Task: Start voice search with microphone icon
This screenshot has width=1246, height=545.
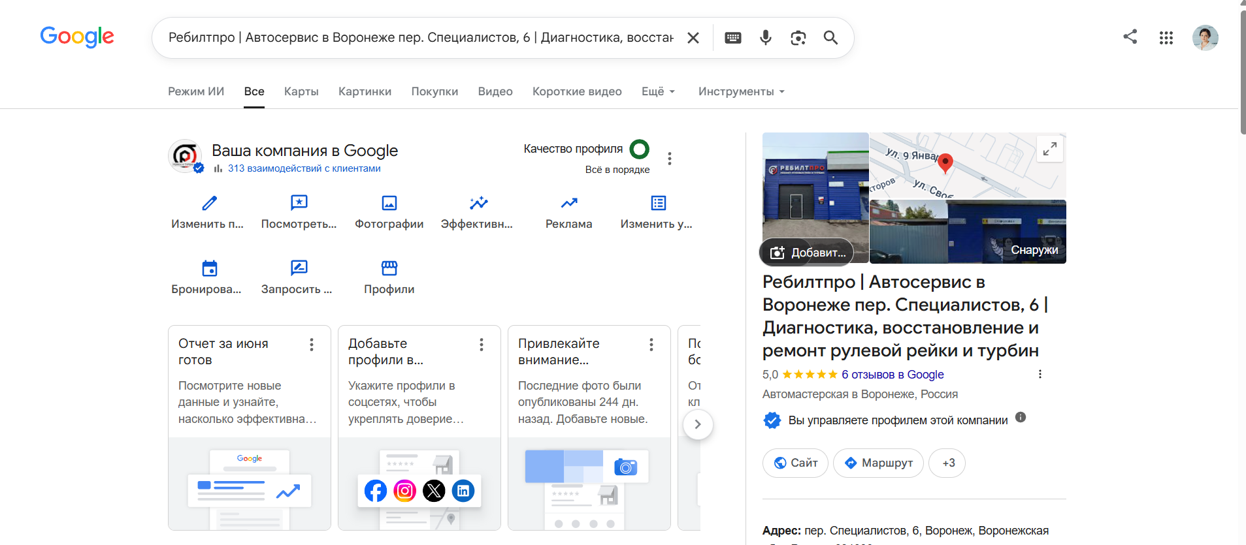Action: coord(766,38)
